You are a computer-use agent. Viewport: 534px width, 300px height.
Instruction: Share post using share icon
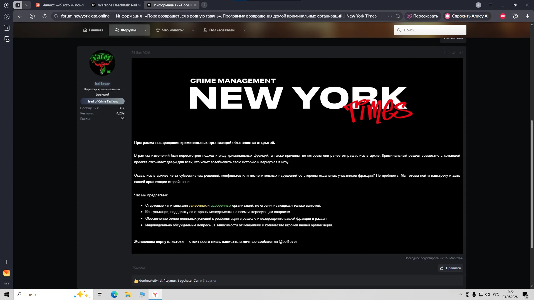click(446, 52)
